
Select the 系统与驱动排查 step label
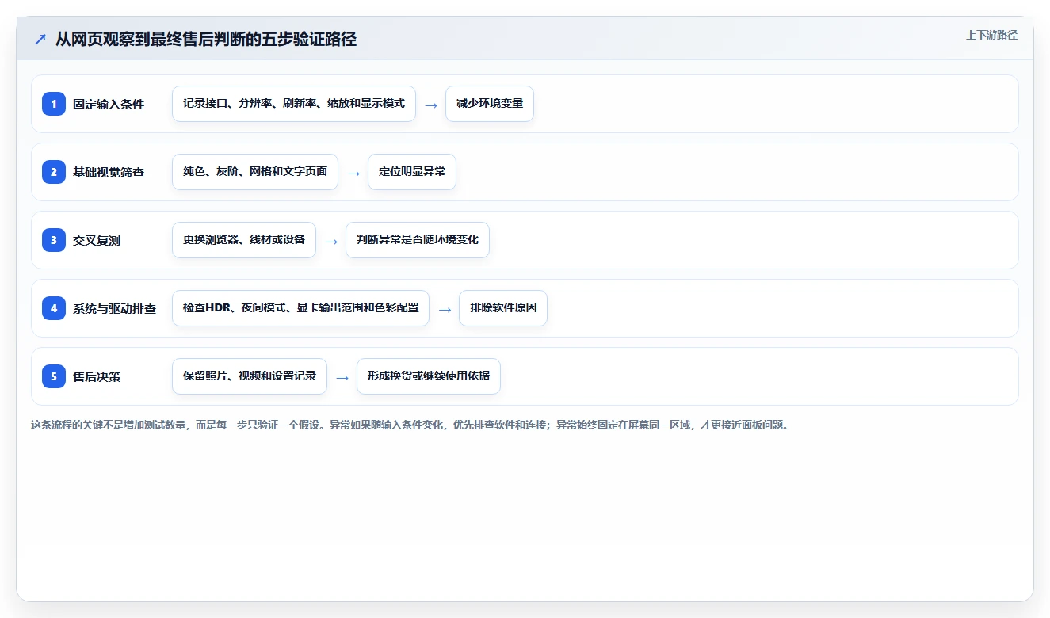tap(114, 308)
